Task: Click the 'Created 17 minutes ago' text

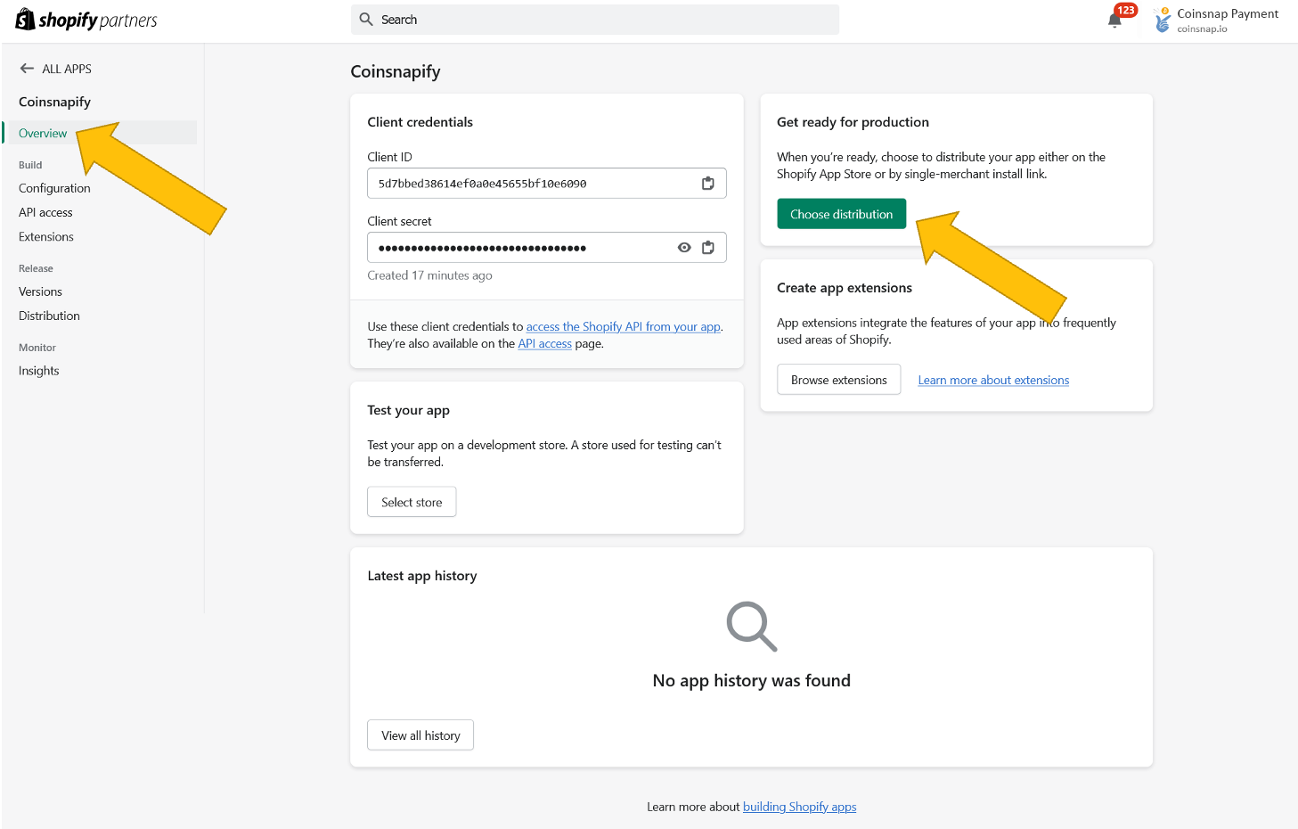Action: (429, 275)
